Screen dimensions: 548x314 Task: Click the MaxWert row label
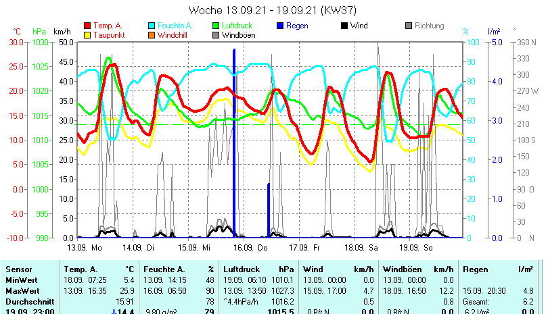[x=22, y=290]
